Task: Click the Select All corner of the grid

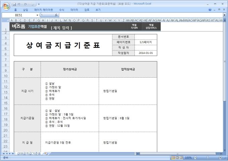Action: point(5,20)
